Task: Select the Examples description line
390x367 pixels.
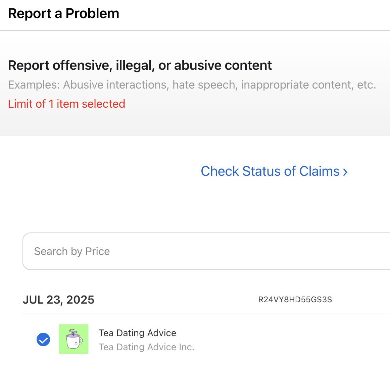Action: 192,85
